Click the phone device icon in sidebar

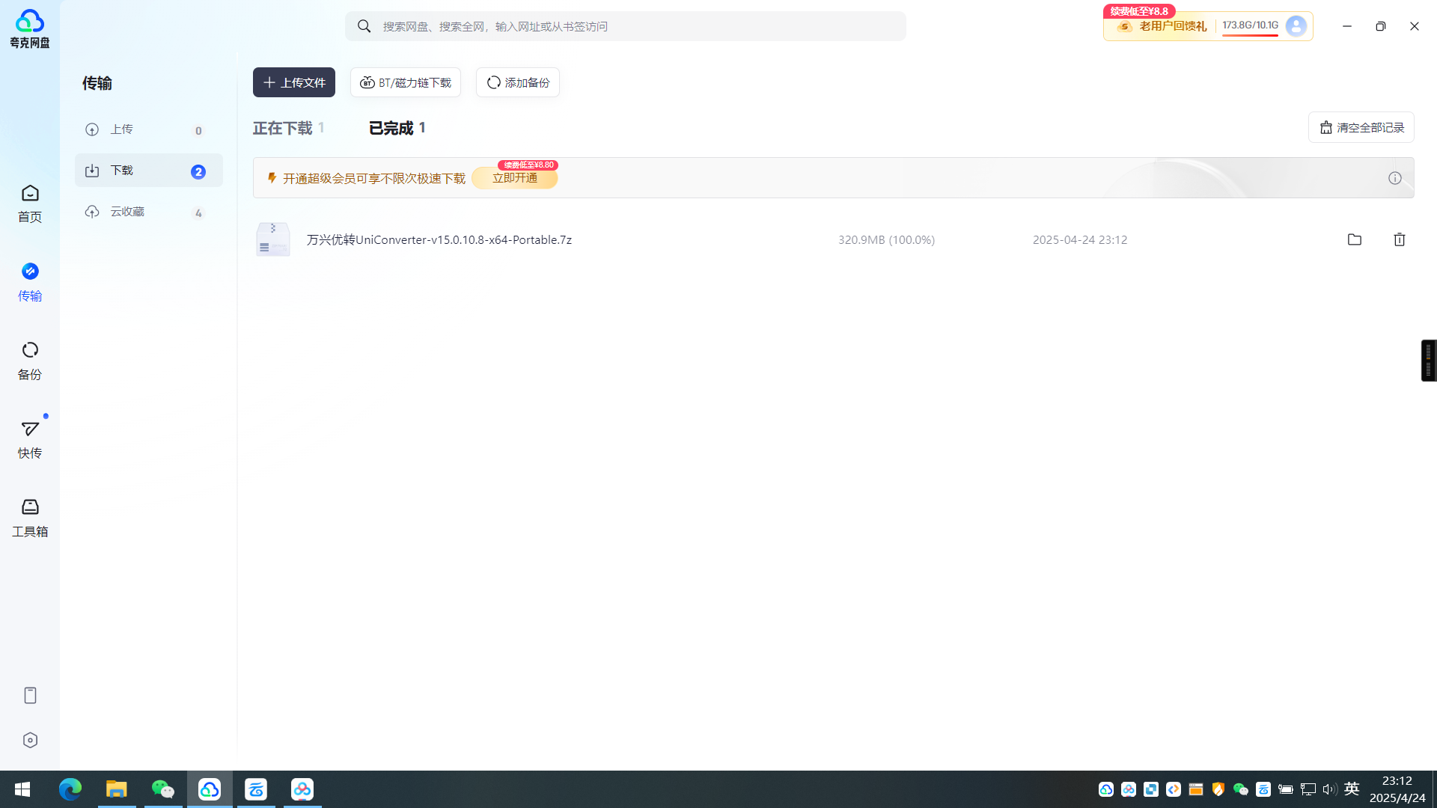click(30, 695)
